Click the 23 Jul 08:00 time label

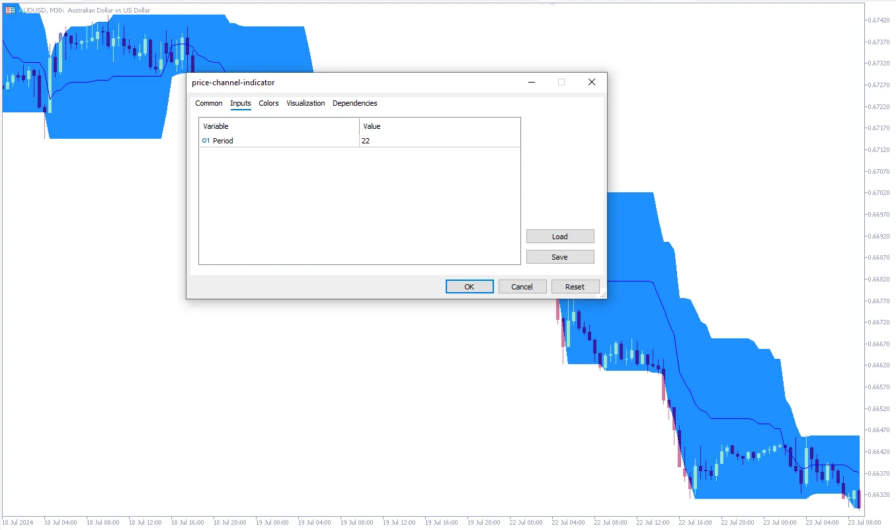pyautogui.click(x=864, y=522)
